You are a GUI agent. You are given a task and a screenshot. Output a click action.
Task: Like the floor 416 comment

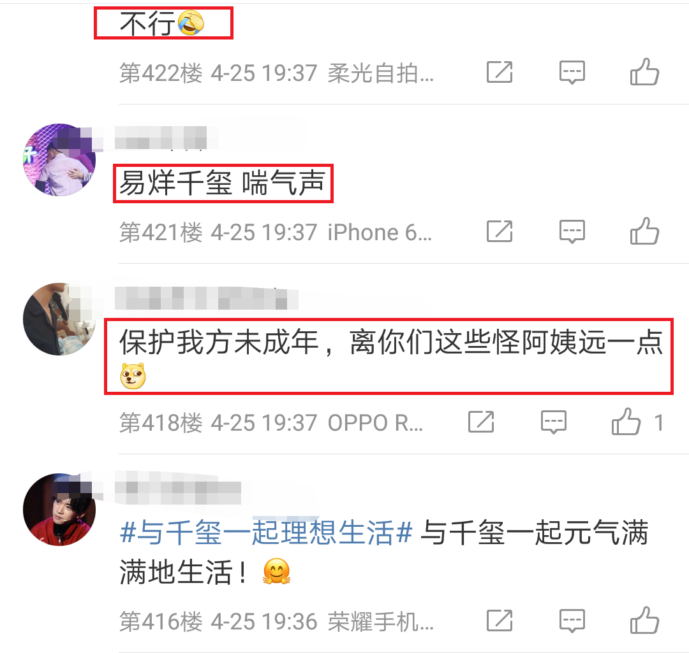click(x=644, y=621)
